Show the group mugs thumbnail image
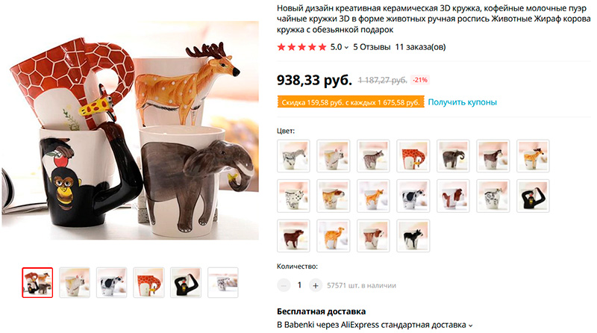 [x=37, y=282]
